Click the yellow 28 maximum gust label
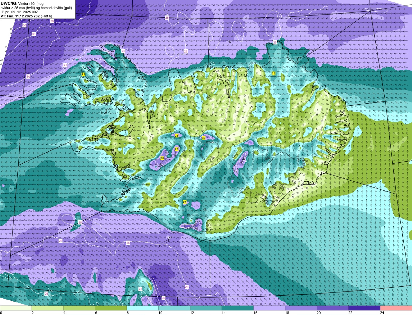 pyautogui.click(x=162, y=158)
